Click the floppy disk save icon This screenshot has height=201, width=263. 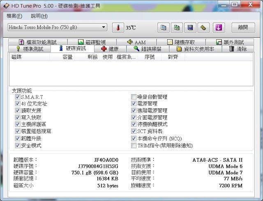coord(190,27)
